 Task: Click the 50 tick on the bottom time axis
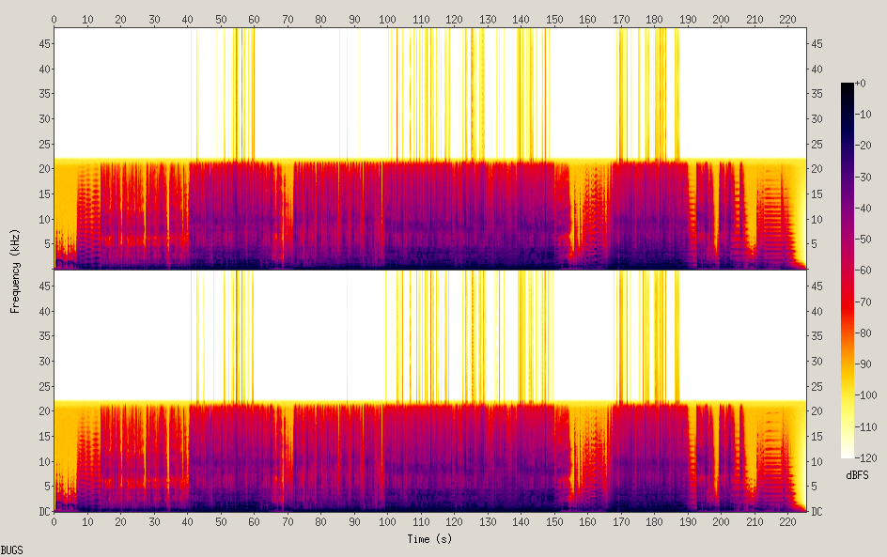click(221, 521)
